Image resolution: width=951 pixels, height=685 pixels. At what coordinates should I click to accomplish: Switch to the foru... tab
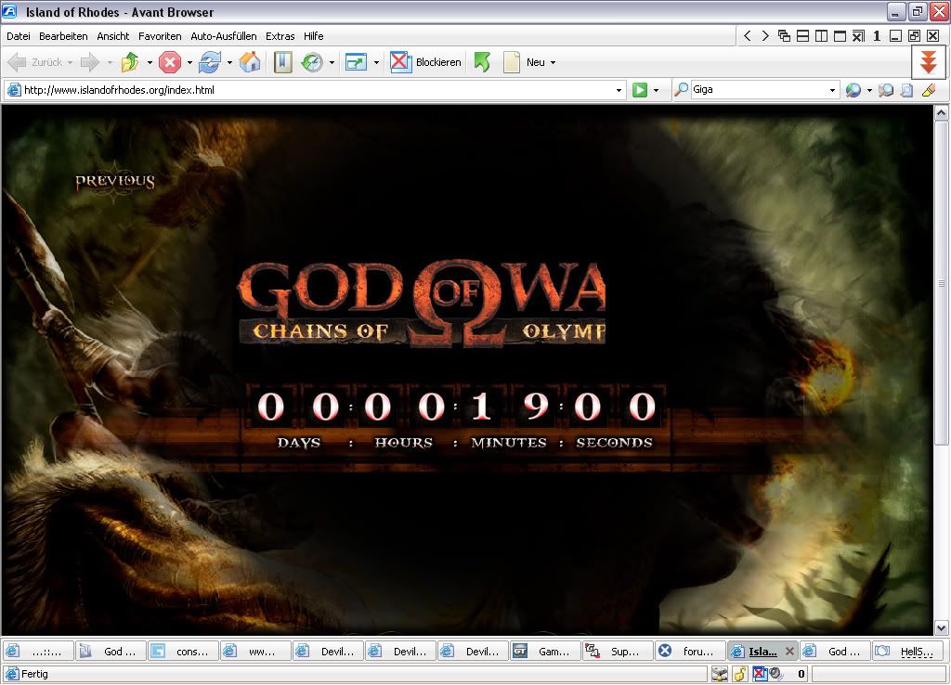click(690, 652)
